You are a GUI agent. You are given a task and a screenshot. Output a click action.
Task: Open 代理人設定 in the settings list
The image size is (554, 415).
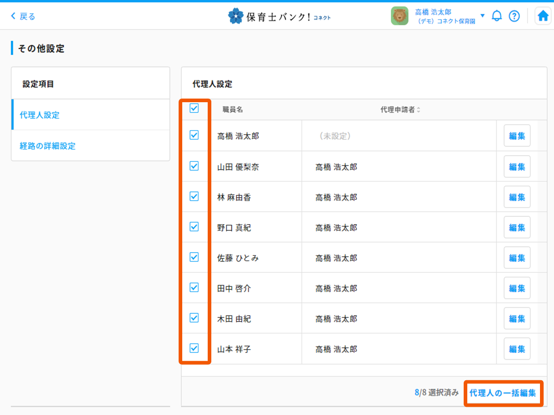39,115
